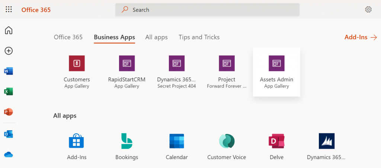Launch the Bookings app

127,146
